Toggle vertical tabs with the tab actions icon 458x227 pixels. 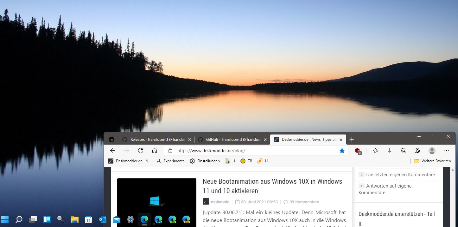(111, 140)
